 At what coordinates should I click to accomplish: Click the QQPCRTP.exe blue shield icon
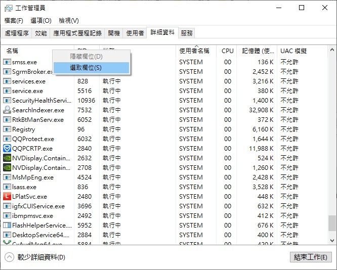click(x=7, y=149)
